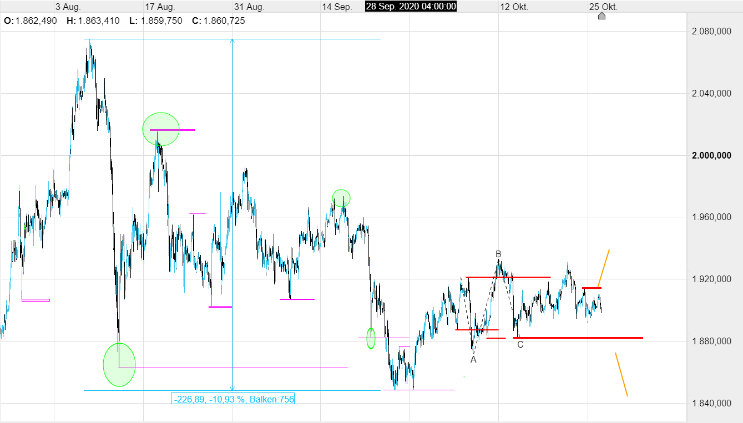
Task: Click the 17 Aug. date axis label
Action: coord(159,7)
